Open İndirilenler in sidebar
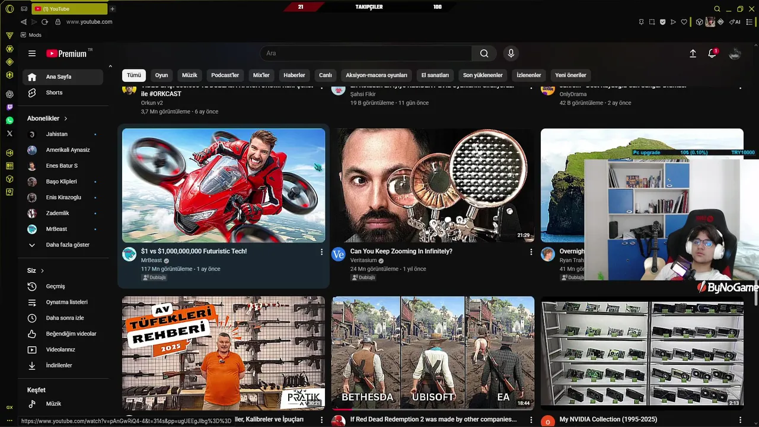 pyautogui.click(x=62, y=365)
